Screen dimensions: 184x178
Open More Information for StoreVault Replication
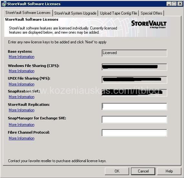tap(22, 110)
